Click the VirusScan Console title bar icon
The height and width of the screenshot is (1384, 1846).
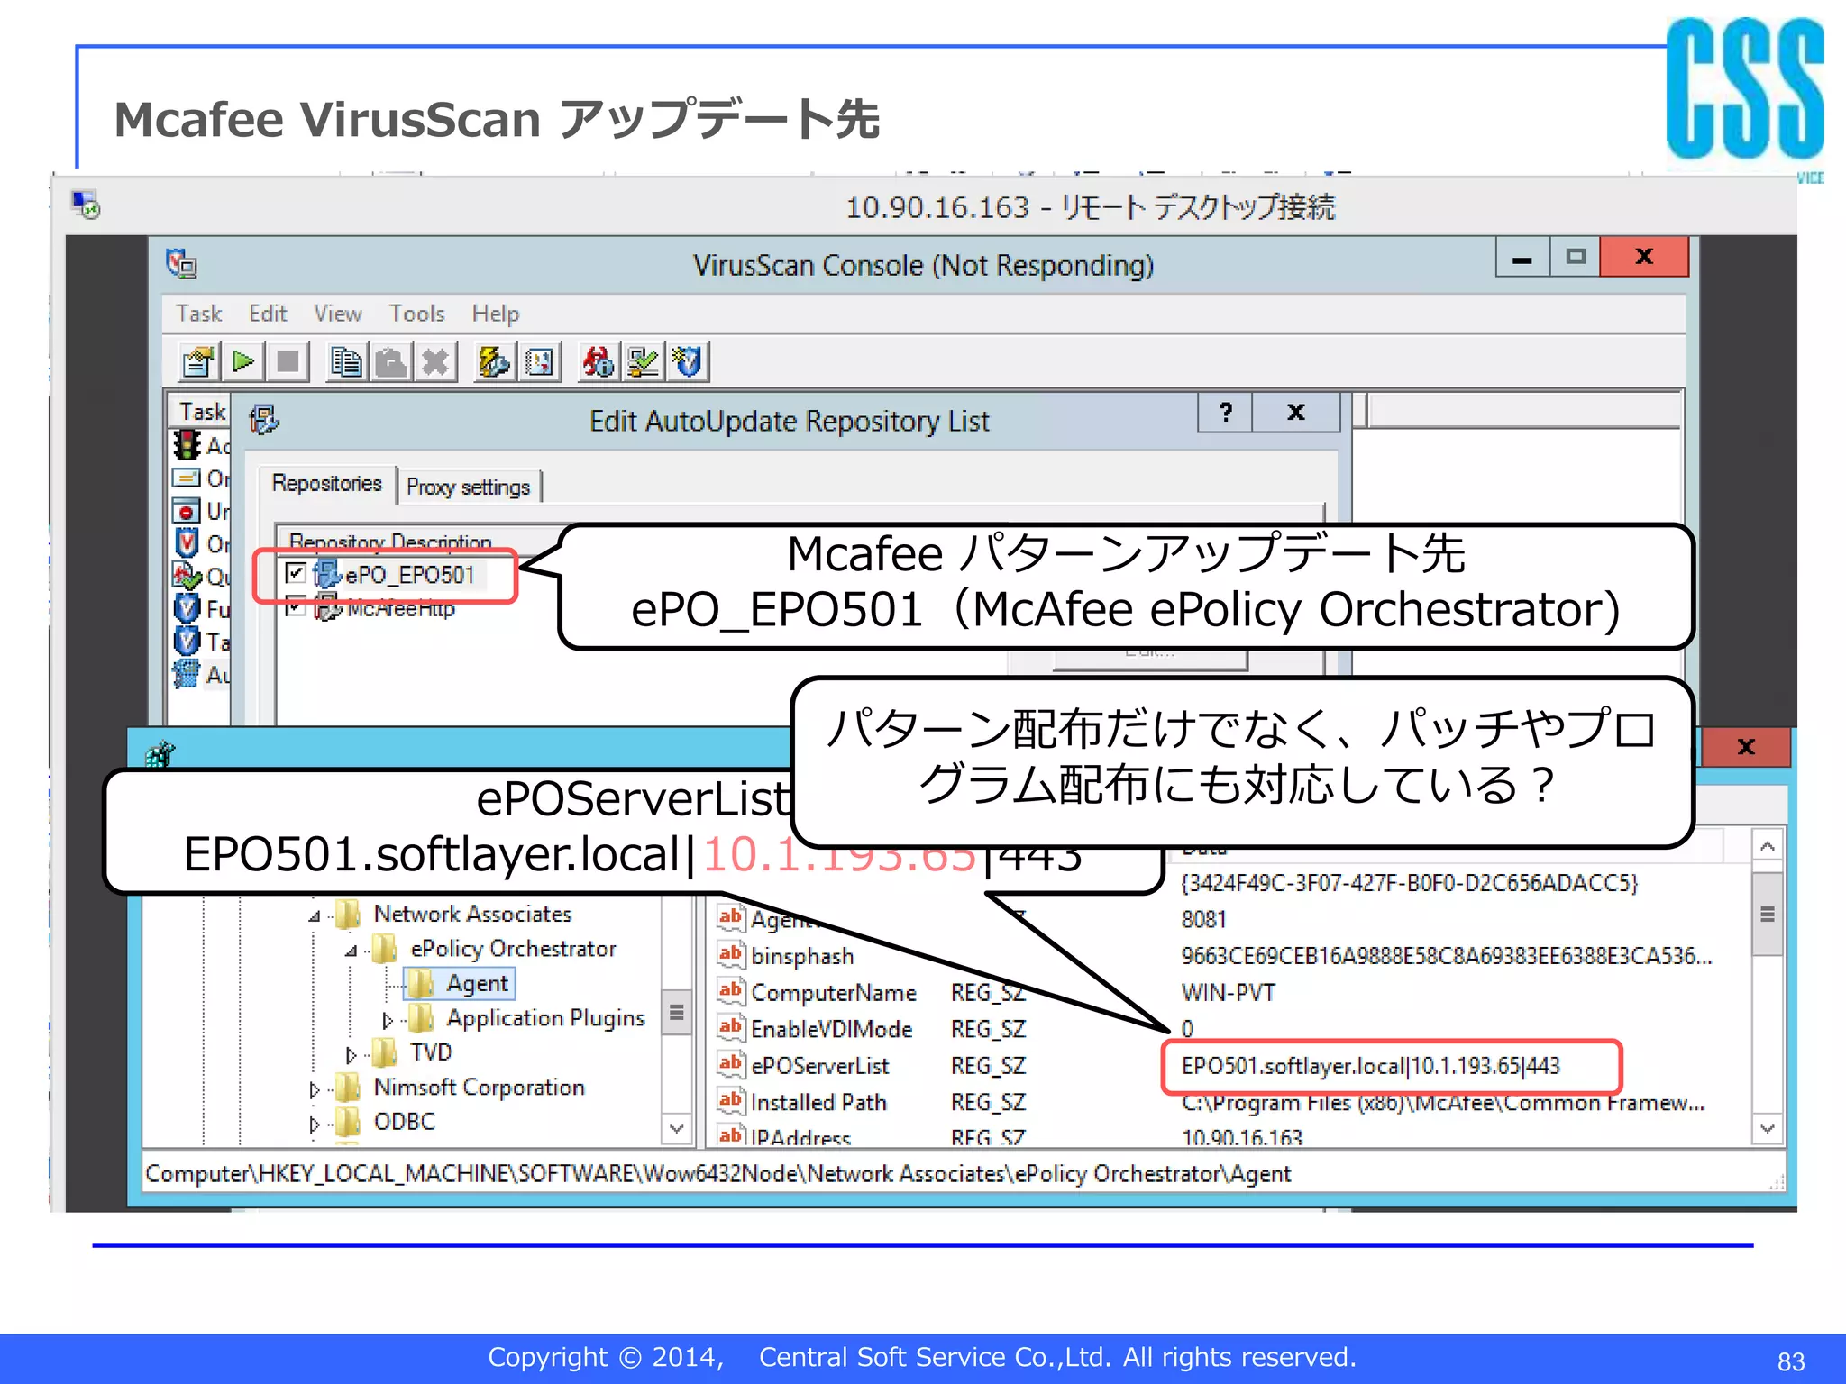[x=181, y=264]
